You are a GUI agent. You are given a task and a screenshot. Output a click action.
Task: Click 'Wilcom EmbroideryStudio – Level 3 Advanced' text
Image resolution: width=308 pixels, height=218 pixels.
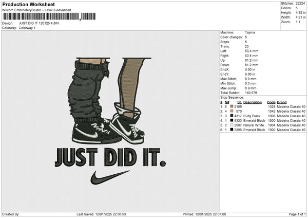tap(36, 10)
